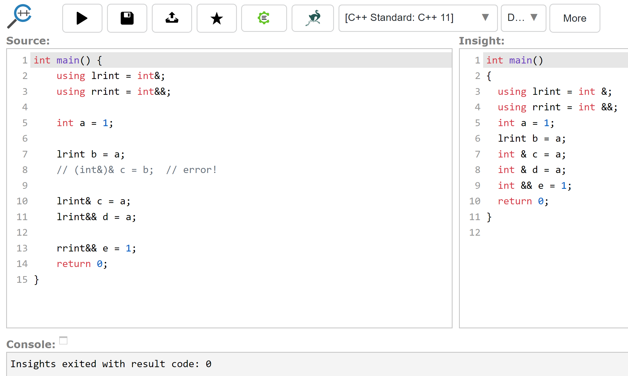Toggle the Console checkbox

[x=63, y=340]
